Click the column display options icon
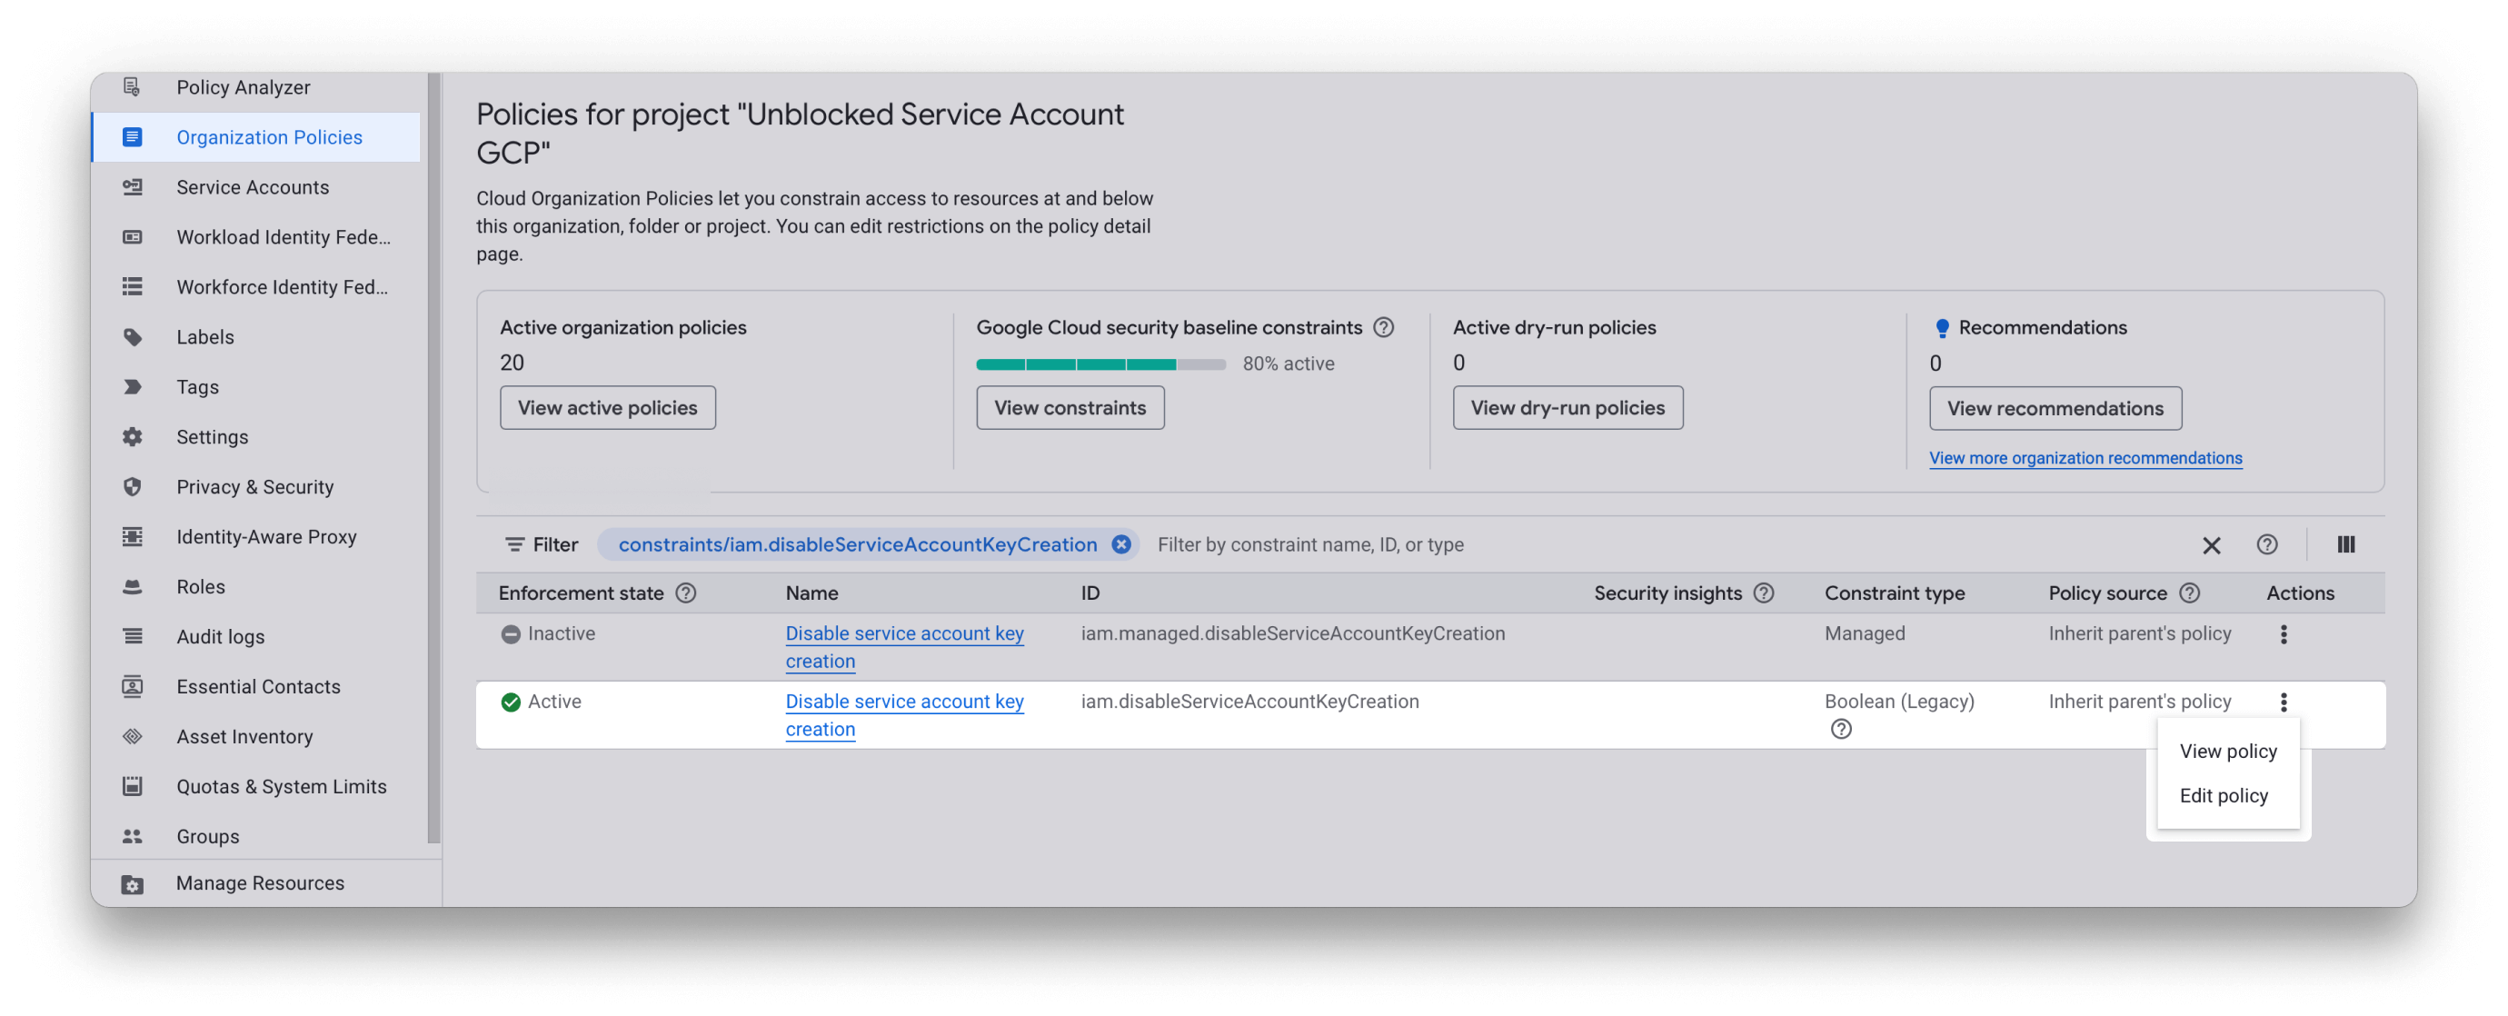The width and height of the screenshot is (2508, 1016). (x=2345, y=544)
